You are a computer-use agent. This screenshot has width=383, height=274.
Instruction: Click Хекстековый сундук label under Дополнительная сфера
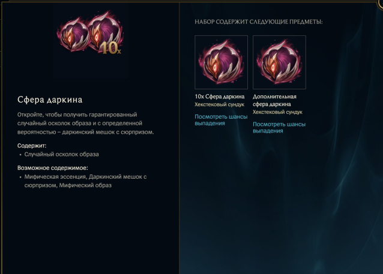(x=277, y=112)
